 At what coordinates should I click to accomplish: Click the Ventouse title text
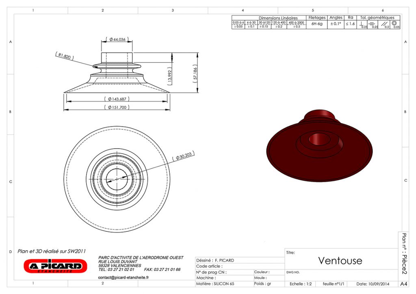340,260
